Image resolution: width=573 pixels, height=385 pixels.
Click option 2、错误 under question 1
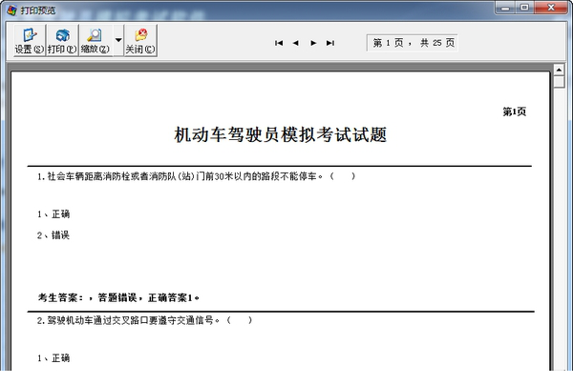click(x=53, y=235)
